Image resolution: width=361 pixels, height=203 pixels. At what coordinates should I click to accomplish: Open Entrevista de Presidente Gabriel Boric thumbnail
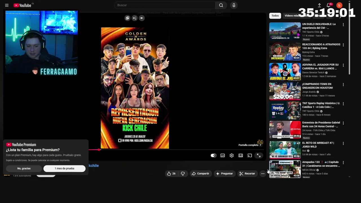pyautogui.click(x=285, y=130)
